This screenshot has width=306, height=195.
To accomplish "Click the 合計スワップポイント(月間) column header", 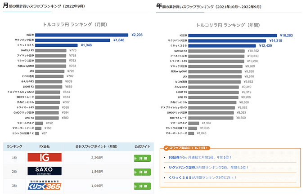I will [97, 146].
